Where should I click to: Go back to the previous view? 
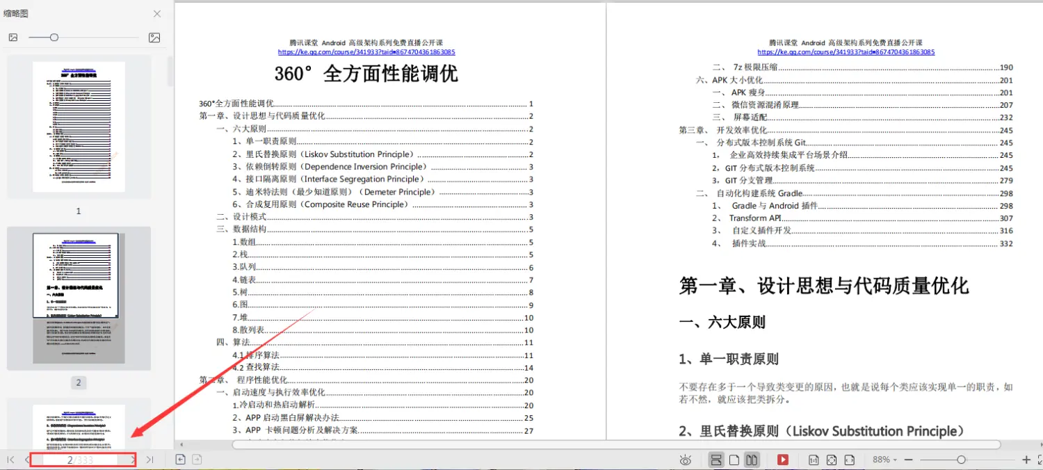[180, 460]
